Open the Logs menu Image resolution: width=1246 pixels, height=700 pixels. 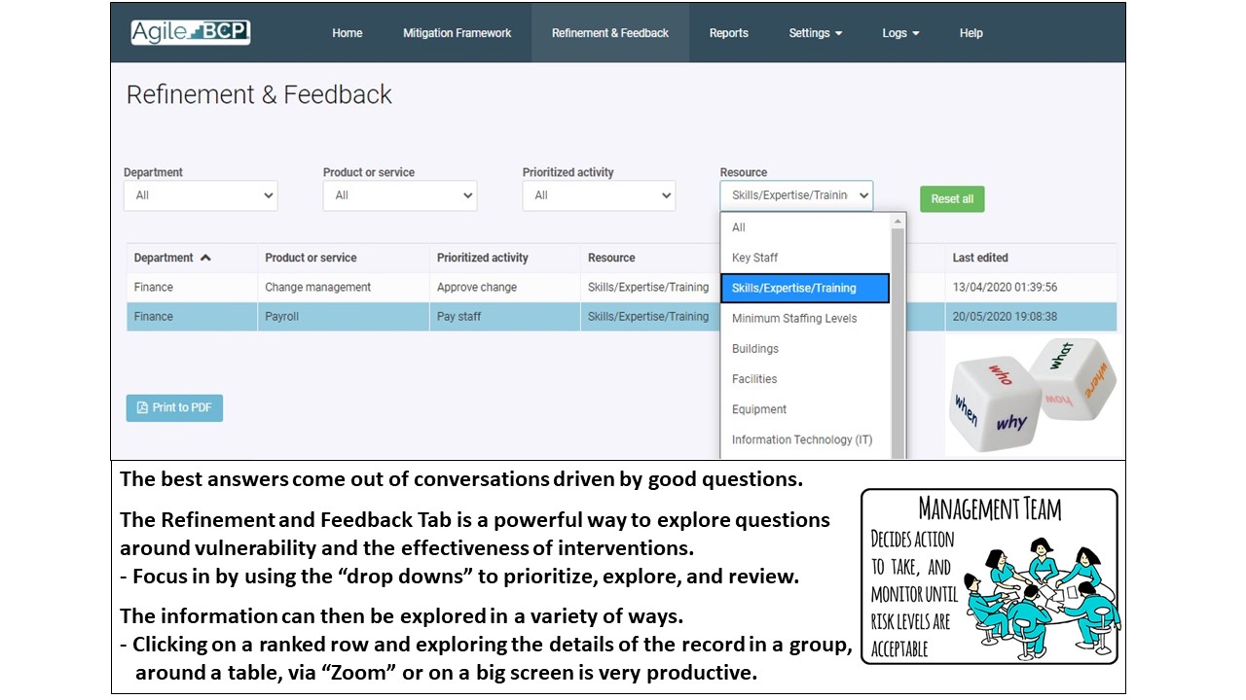coord(900,33)
